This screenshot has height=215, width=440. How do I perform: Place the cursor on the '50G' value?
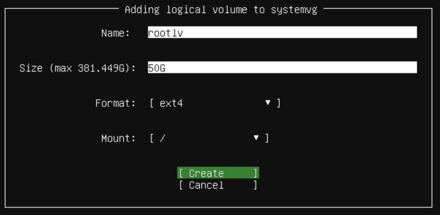click(156, 68)
